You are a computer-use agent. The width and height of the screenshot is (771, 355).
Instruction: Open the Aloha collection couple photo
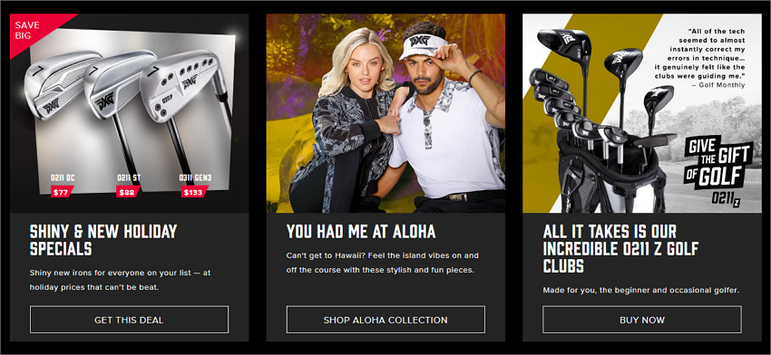coord(385,113)
